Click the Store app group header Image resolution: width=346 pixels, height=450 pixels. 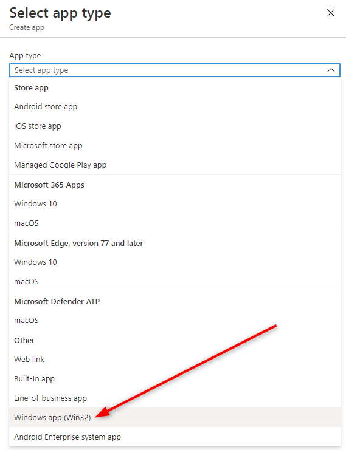point(31,88)
